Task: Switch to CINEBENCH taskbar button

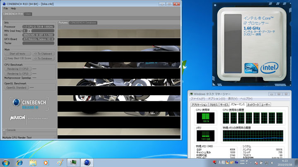Action: (87, 162)
